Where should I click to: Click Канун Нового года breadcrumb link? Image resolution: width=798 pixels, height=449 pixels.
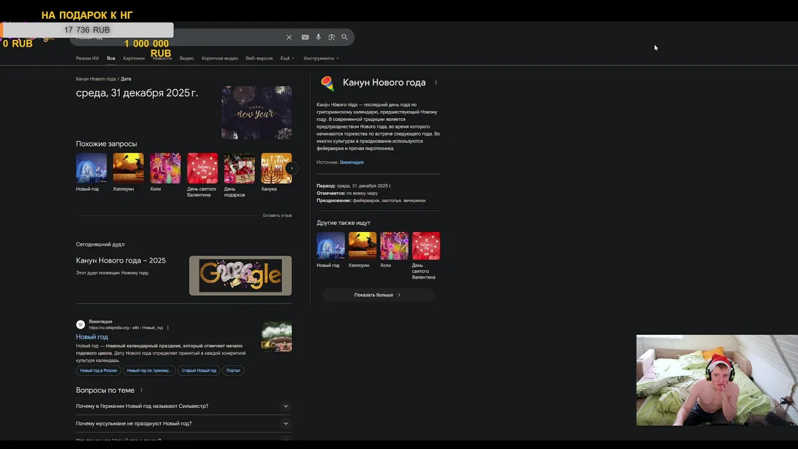coord(96,79)
